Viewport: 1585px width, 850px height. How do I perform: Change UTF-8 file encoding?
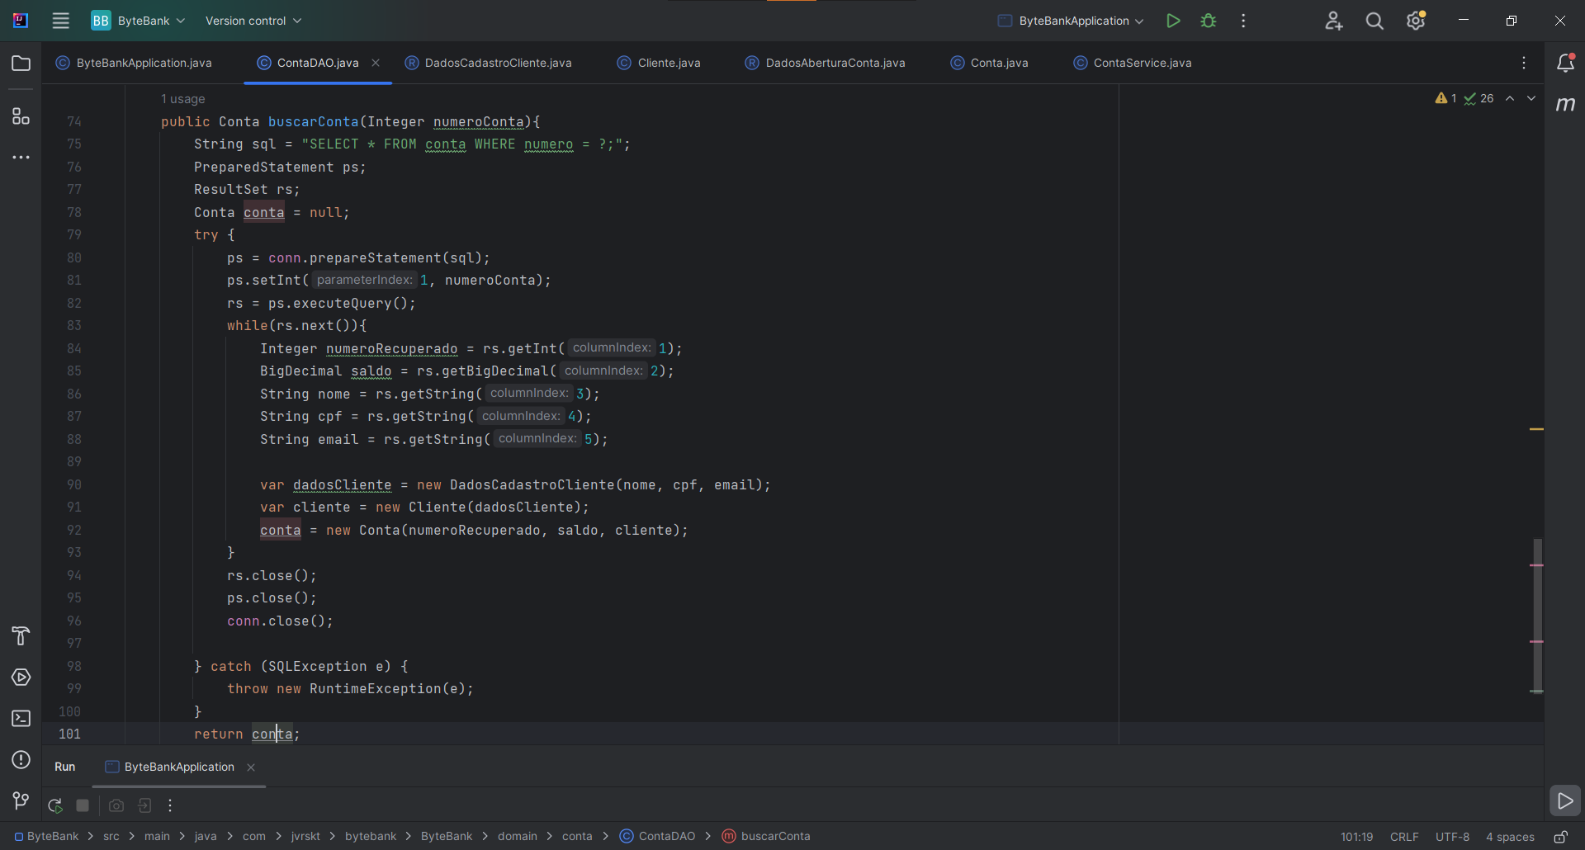point(1452,837)
